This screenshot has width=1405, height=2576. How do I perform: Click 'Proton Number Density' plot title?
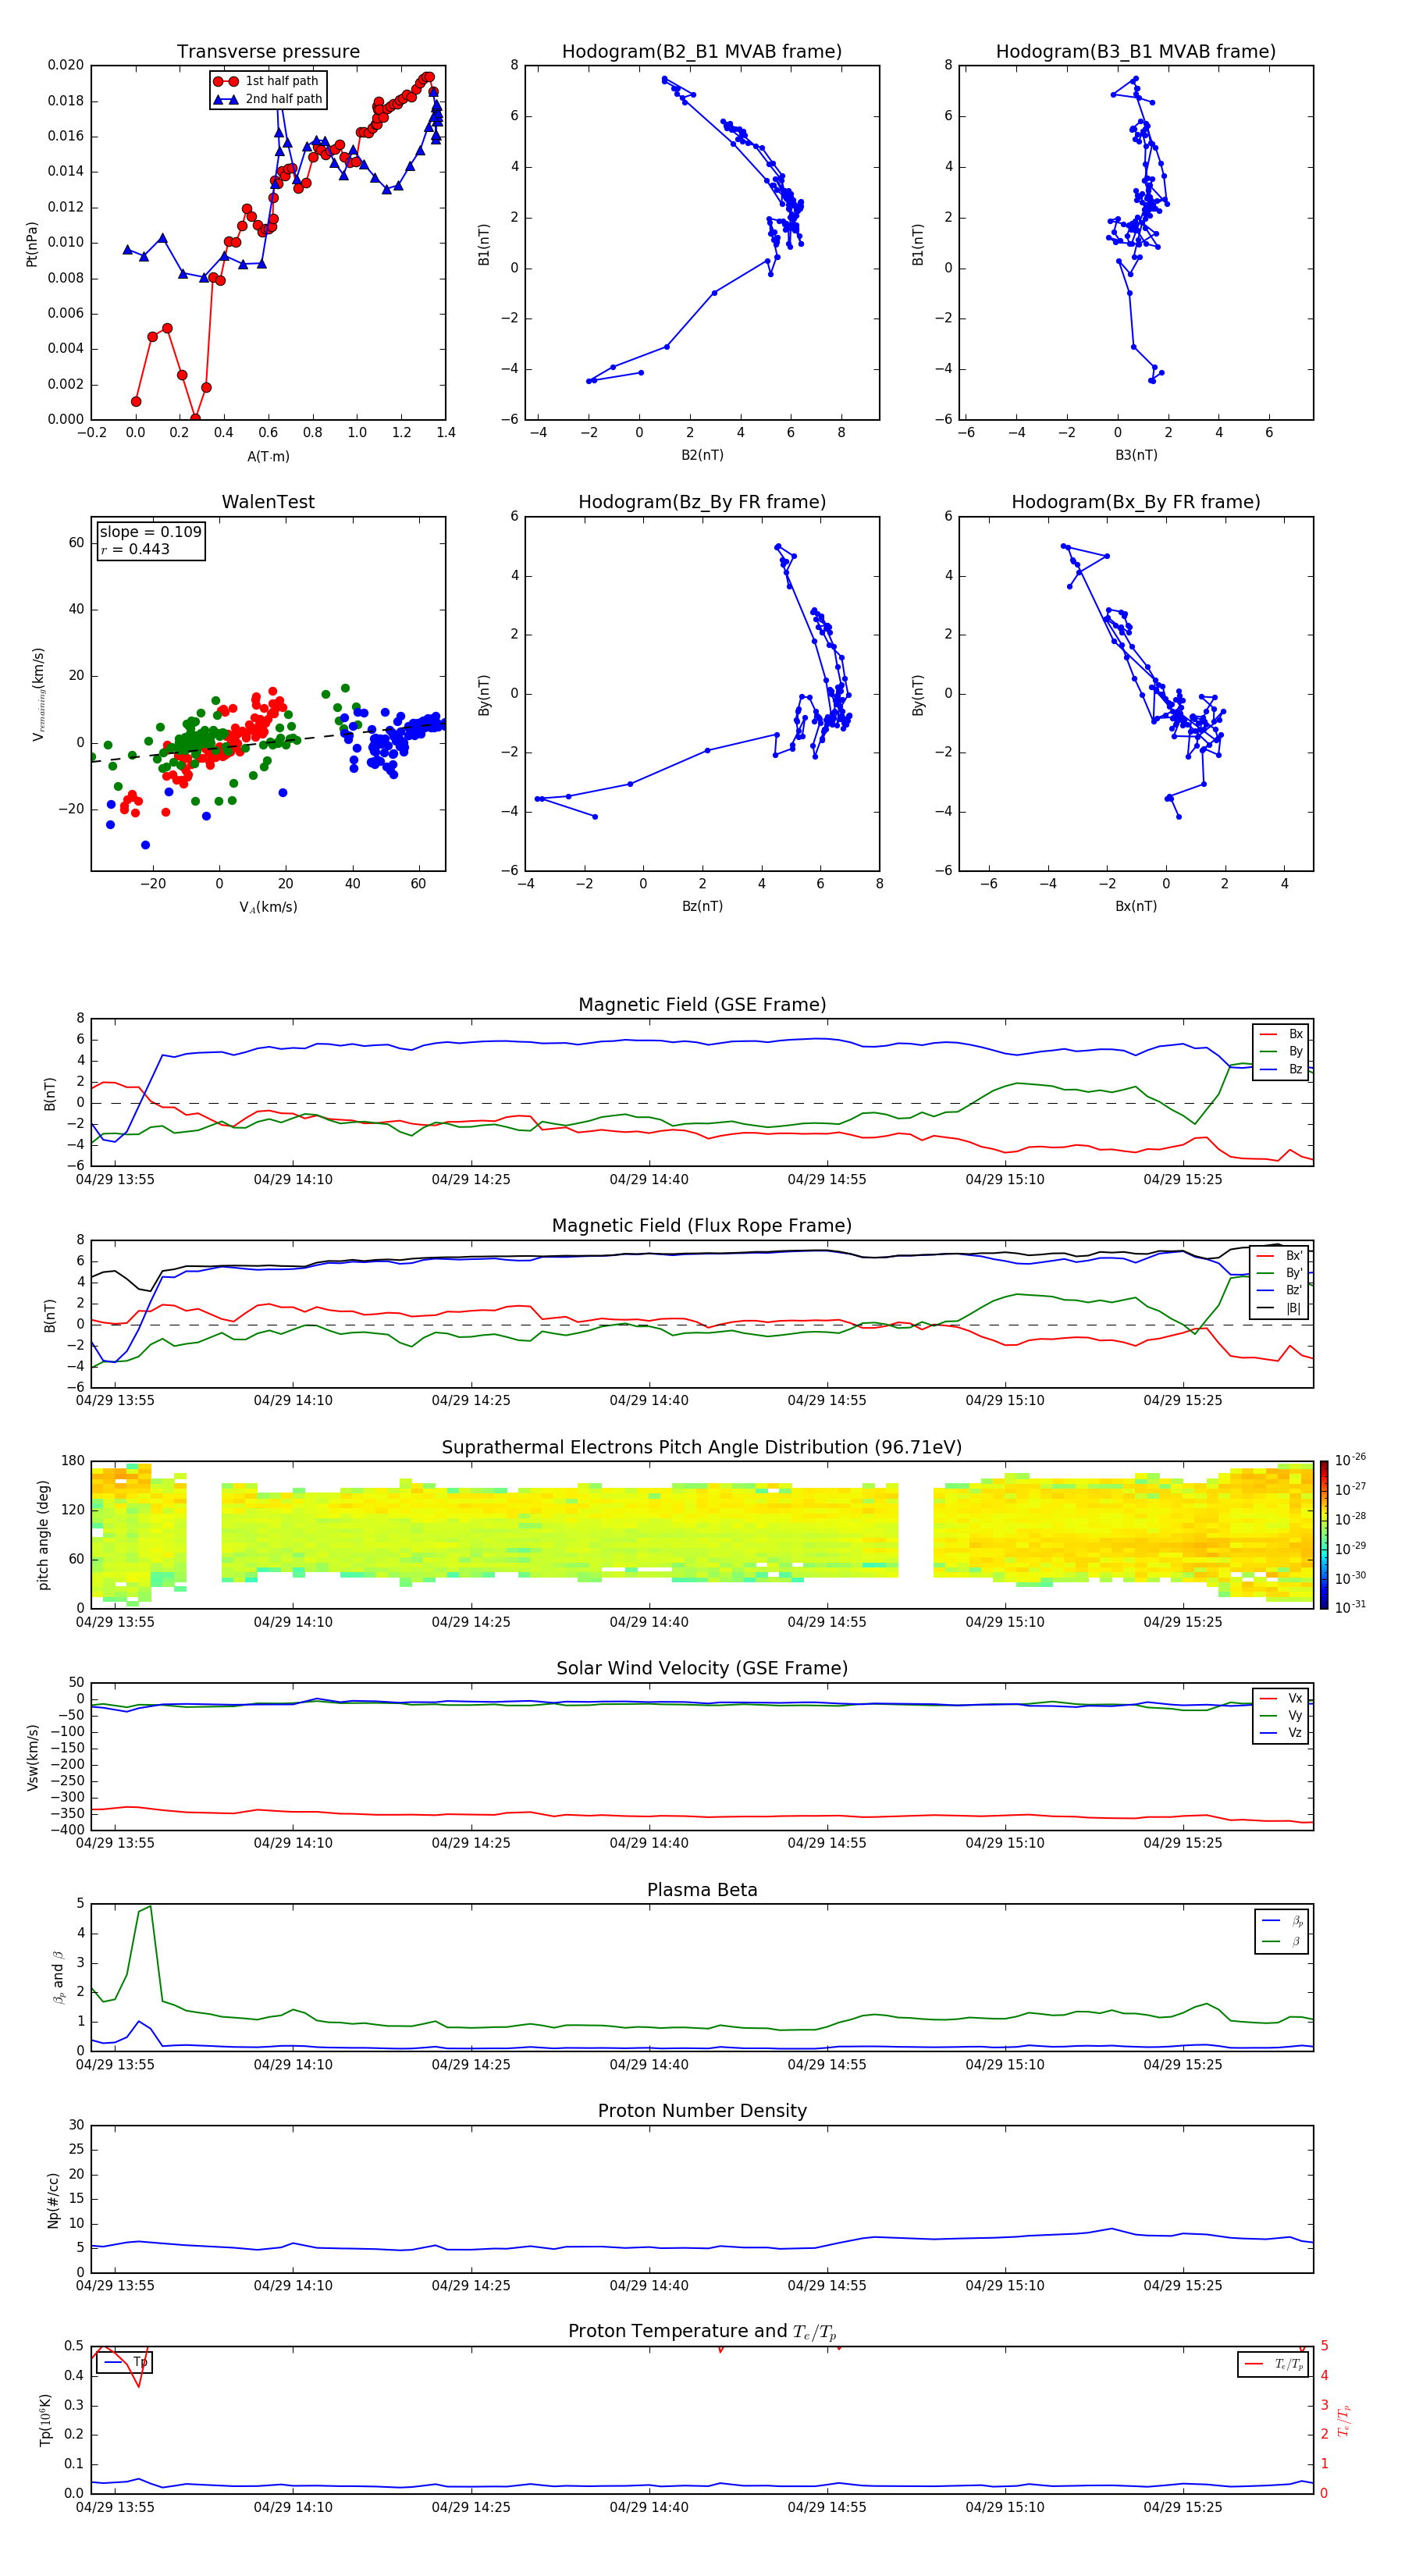pyautogui.click(x=702, y=2111)
